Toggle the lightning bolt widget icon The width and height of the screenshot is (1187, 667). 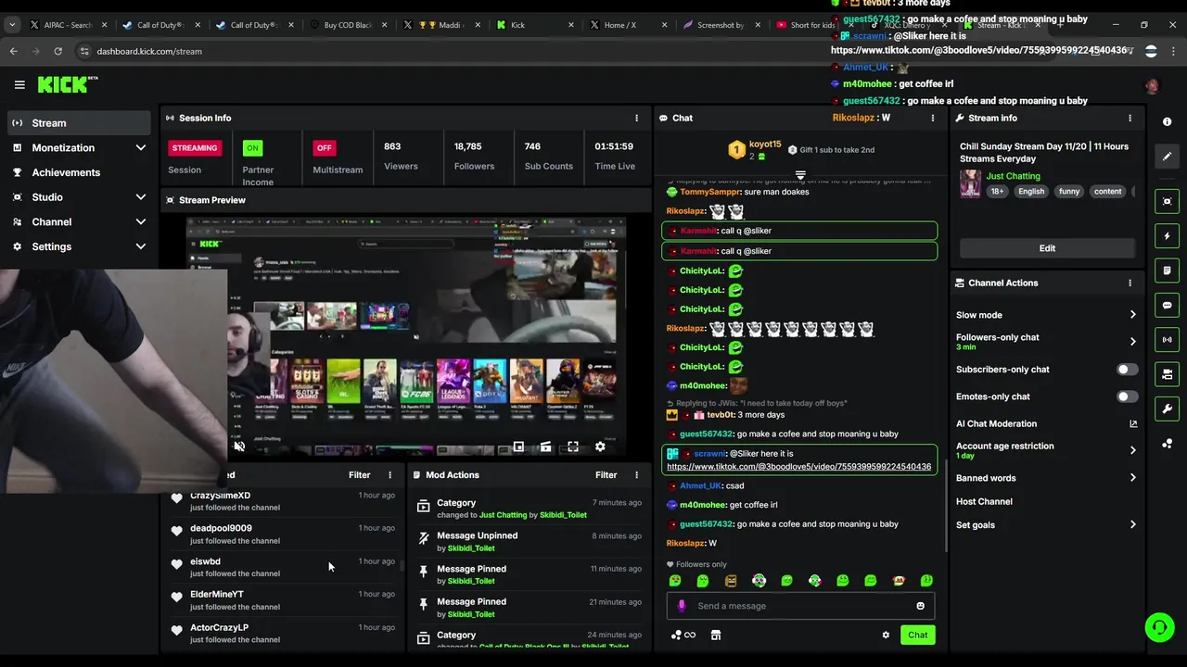tap(1167, 236)
